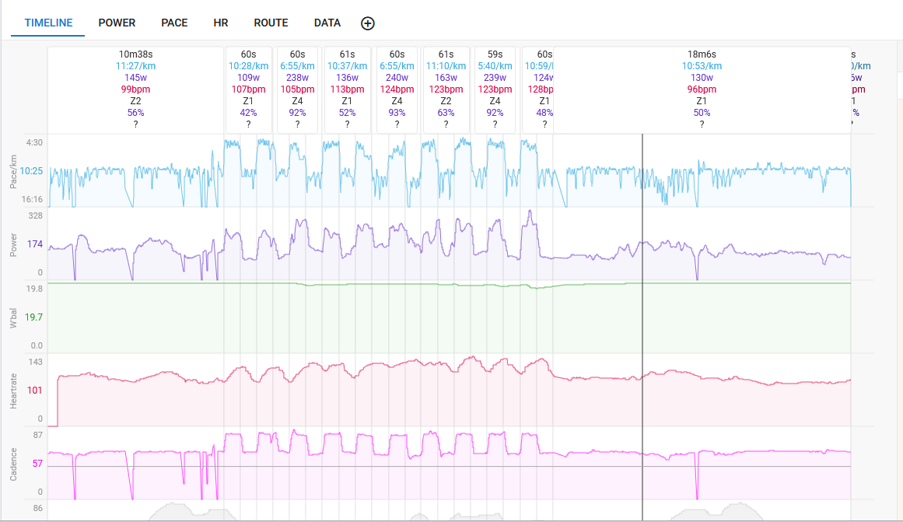
Task: Select the 60s interval at 10:28/km
Action: [x=248, y=90]
